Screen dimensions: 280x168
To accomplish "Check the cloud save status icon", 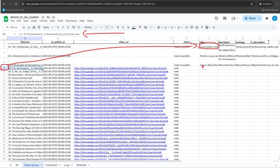I will [x=53, y=17].
